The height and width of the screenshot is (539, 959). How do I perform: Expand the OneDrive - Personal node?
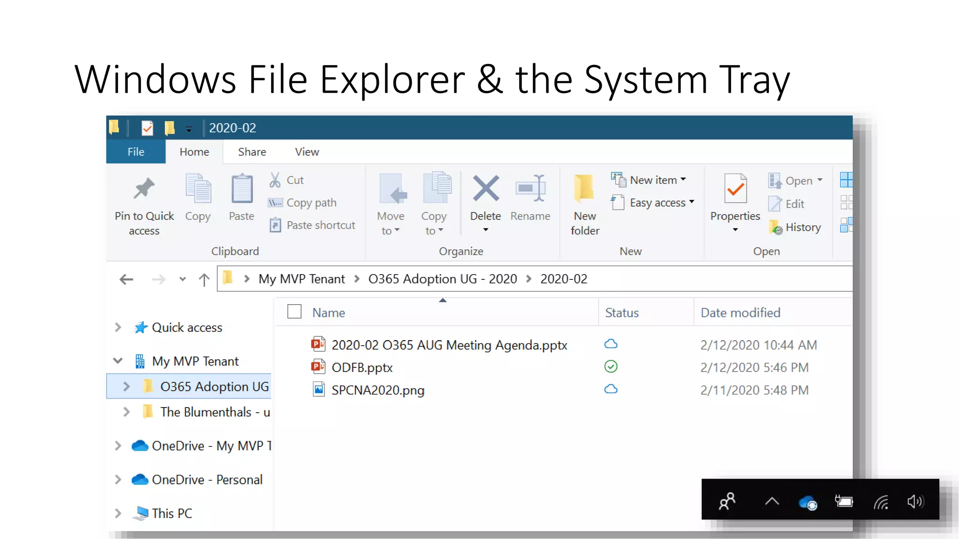118,480
